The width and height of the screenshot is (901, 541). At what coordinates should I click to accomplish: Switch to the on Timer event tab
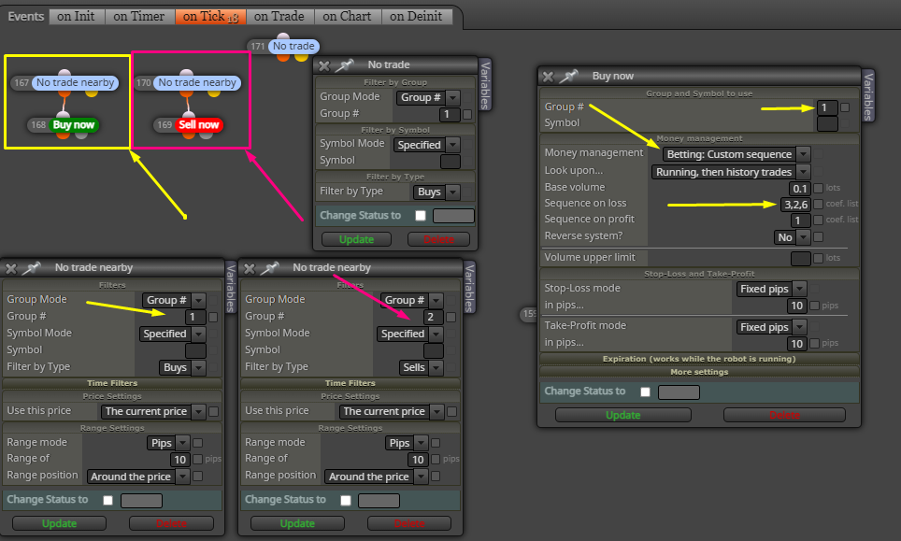pos(139,17)
